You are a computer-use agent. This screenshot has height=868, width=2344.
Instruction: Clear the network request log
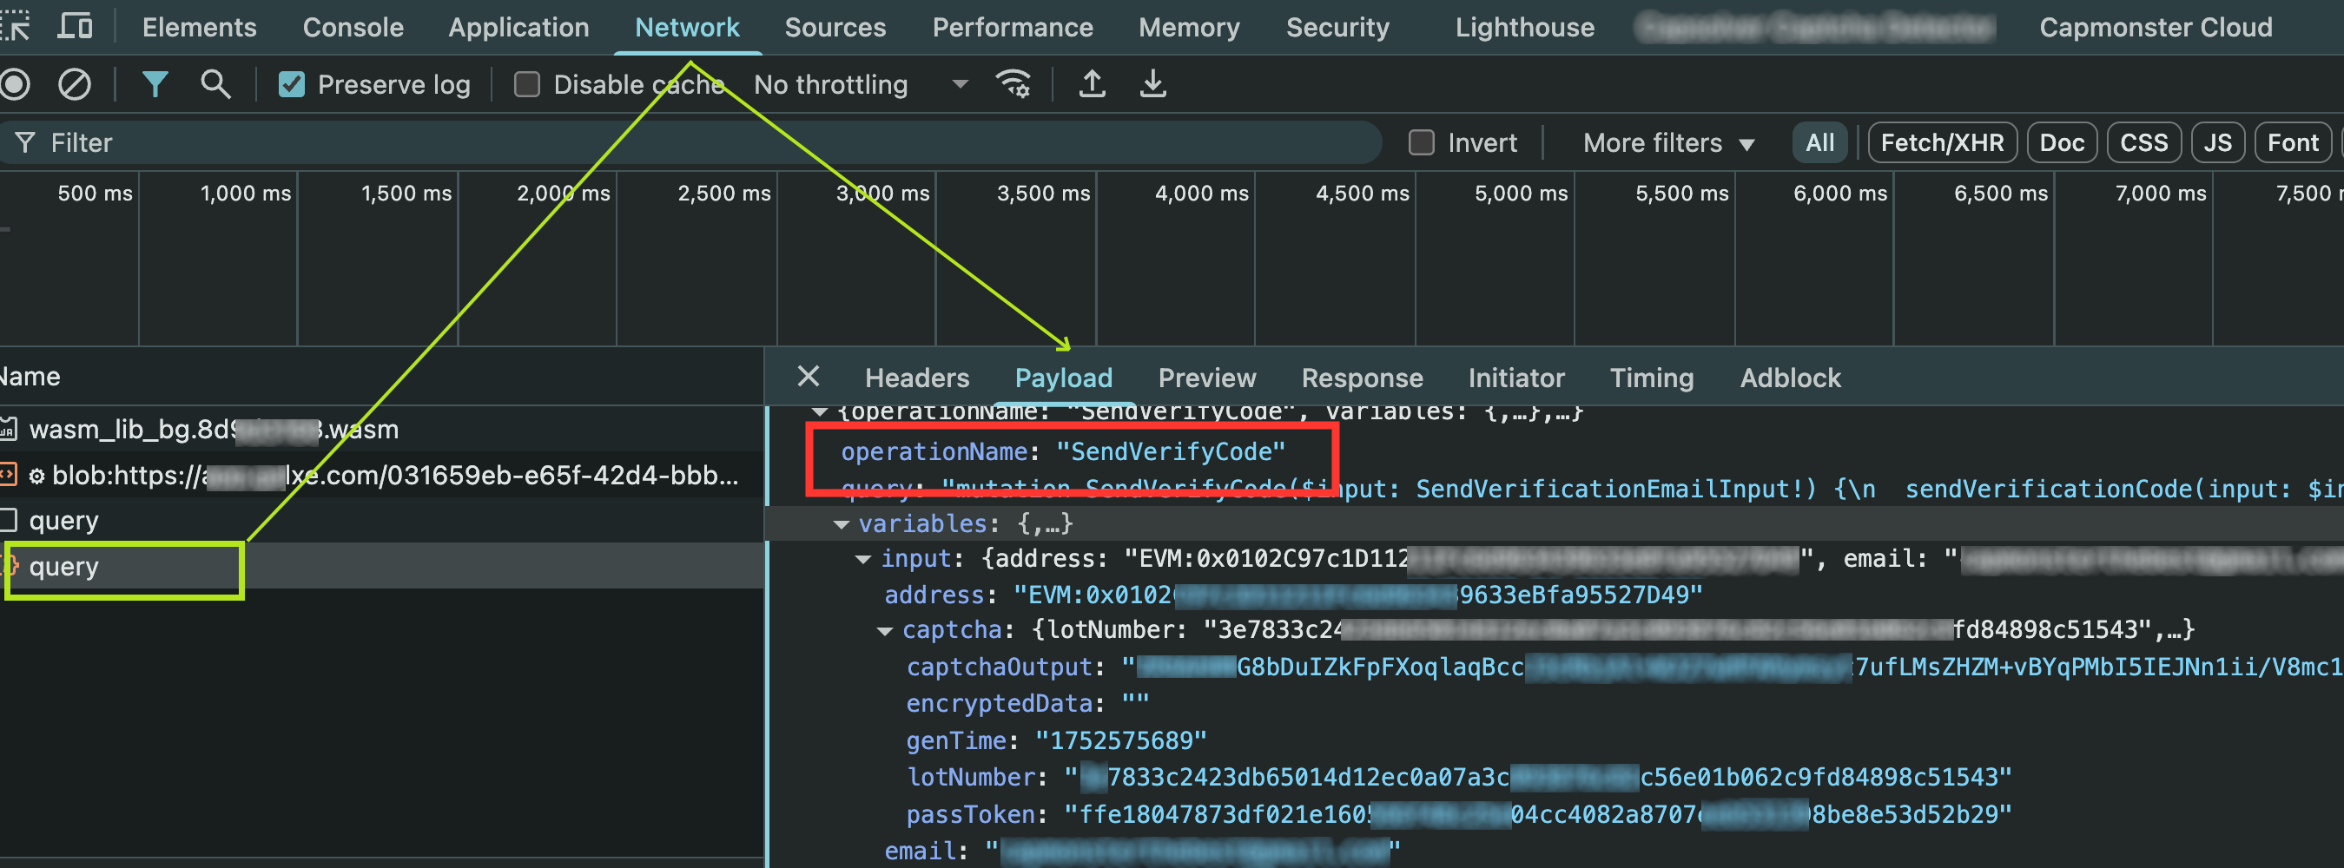(x=75, y=83)
